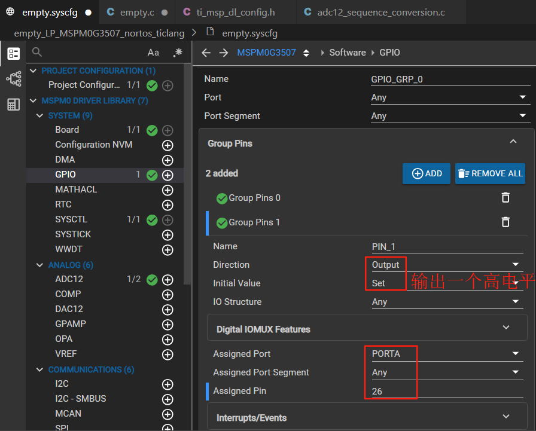Open the Port Segment dropdown

pos(450,116)
